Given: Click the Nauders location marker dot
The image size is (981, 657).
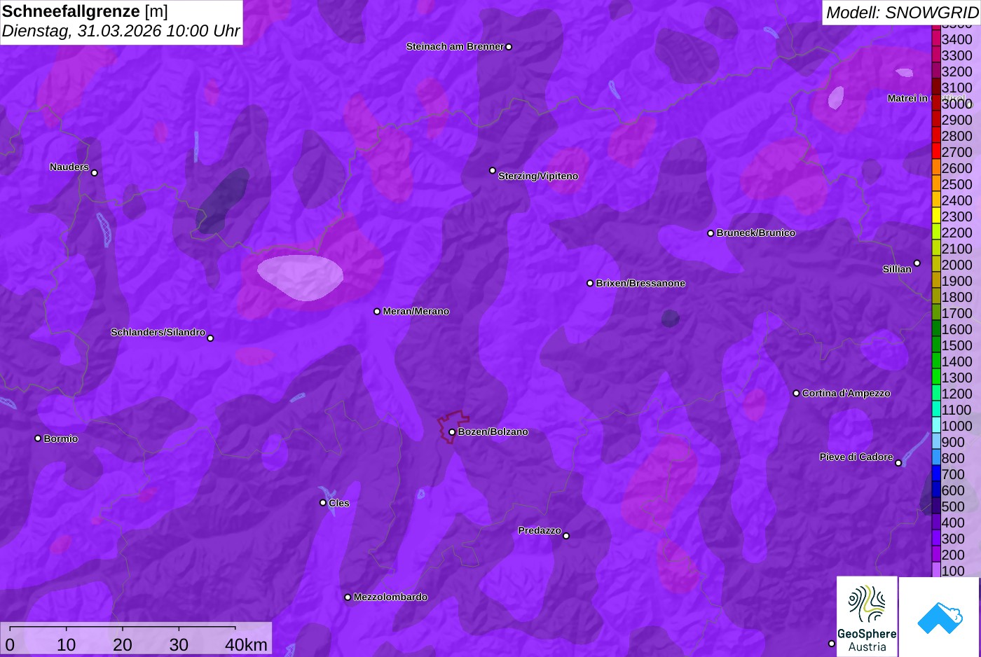Looking at the screenshot, I should pyautogui.click(x=95, y=173).
